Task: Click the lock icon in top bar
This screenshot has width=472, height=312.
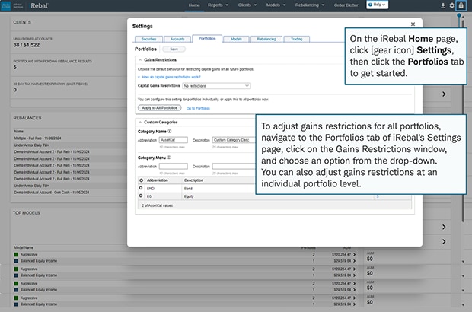Action: click(461, 5)
